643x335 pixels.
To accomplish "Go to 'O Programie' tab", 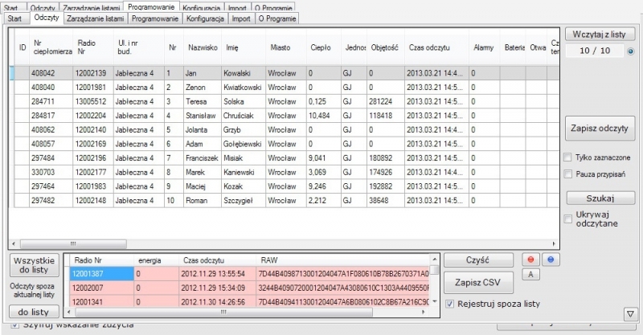I will [277, 18].
